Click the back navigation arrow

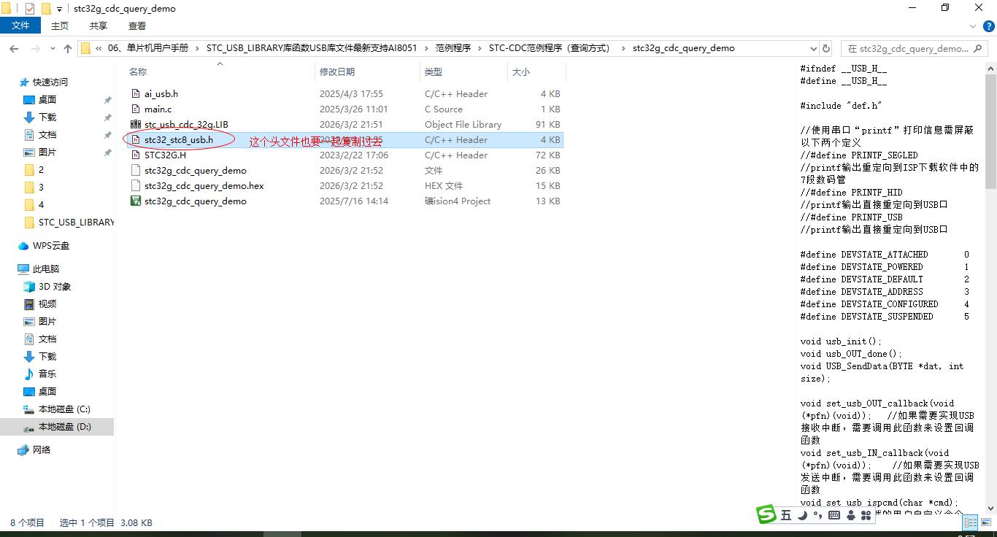(x=13, y=48)
